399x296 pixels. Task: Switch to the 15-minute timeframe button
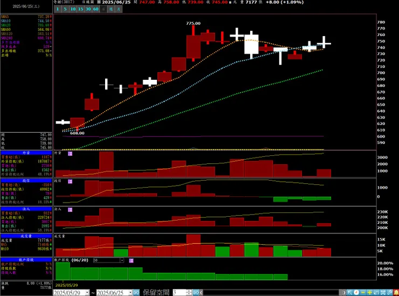click(x=80, y=9)
